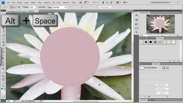
Task: Click the Color Range button
Action: click(162, 89)
